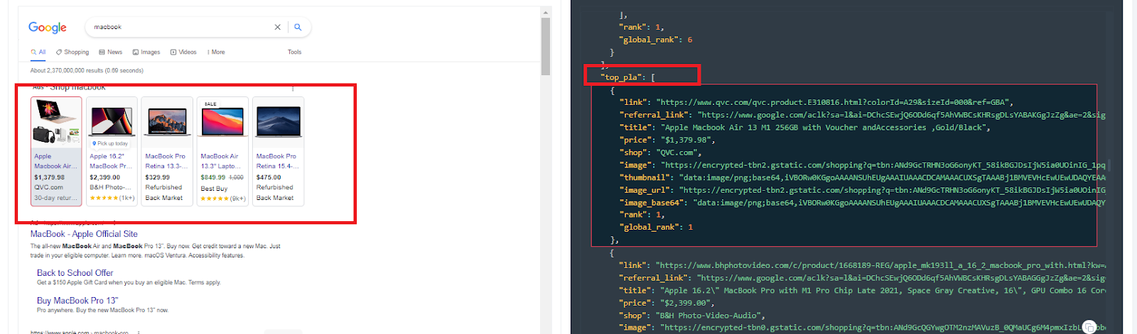Click the JSON "price": "$2,399.00" line
1137x334 pixels.
point(667,303)
